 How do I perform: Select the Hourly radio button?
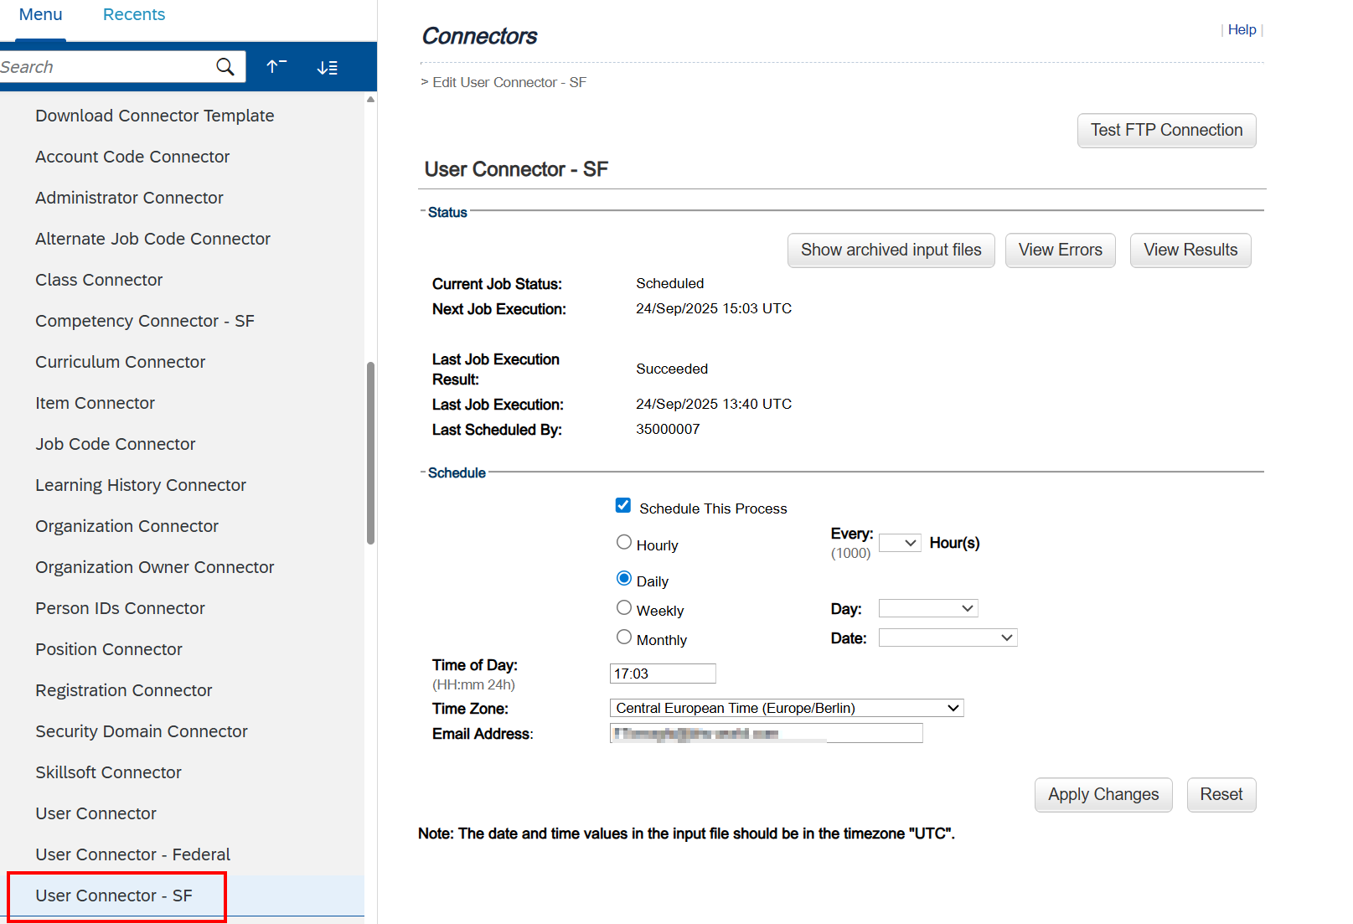tap(624, 542)
